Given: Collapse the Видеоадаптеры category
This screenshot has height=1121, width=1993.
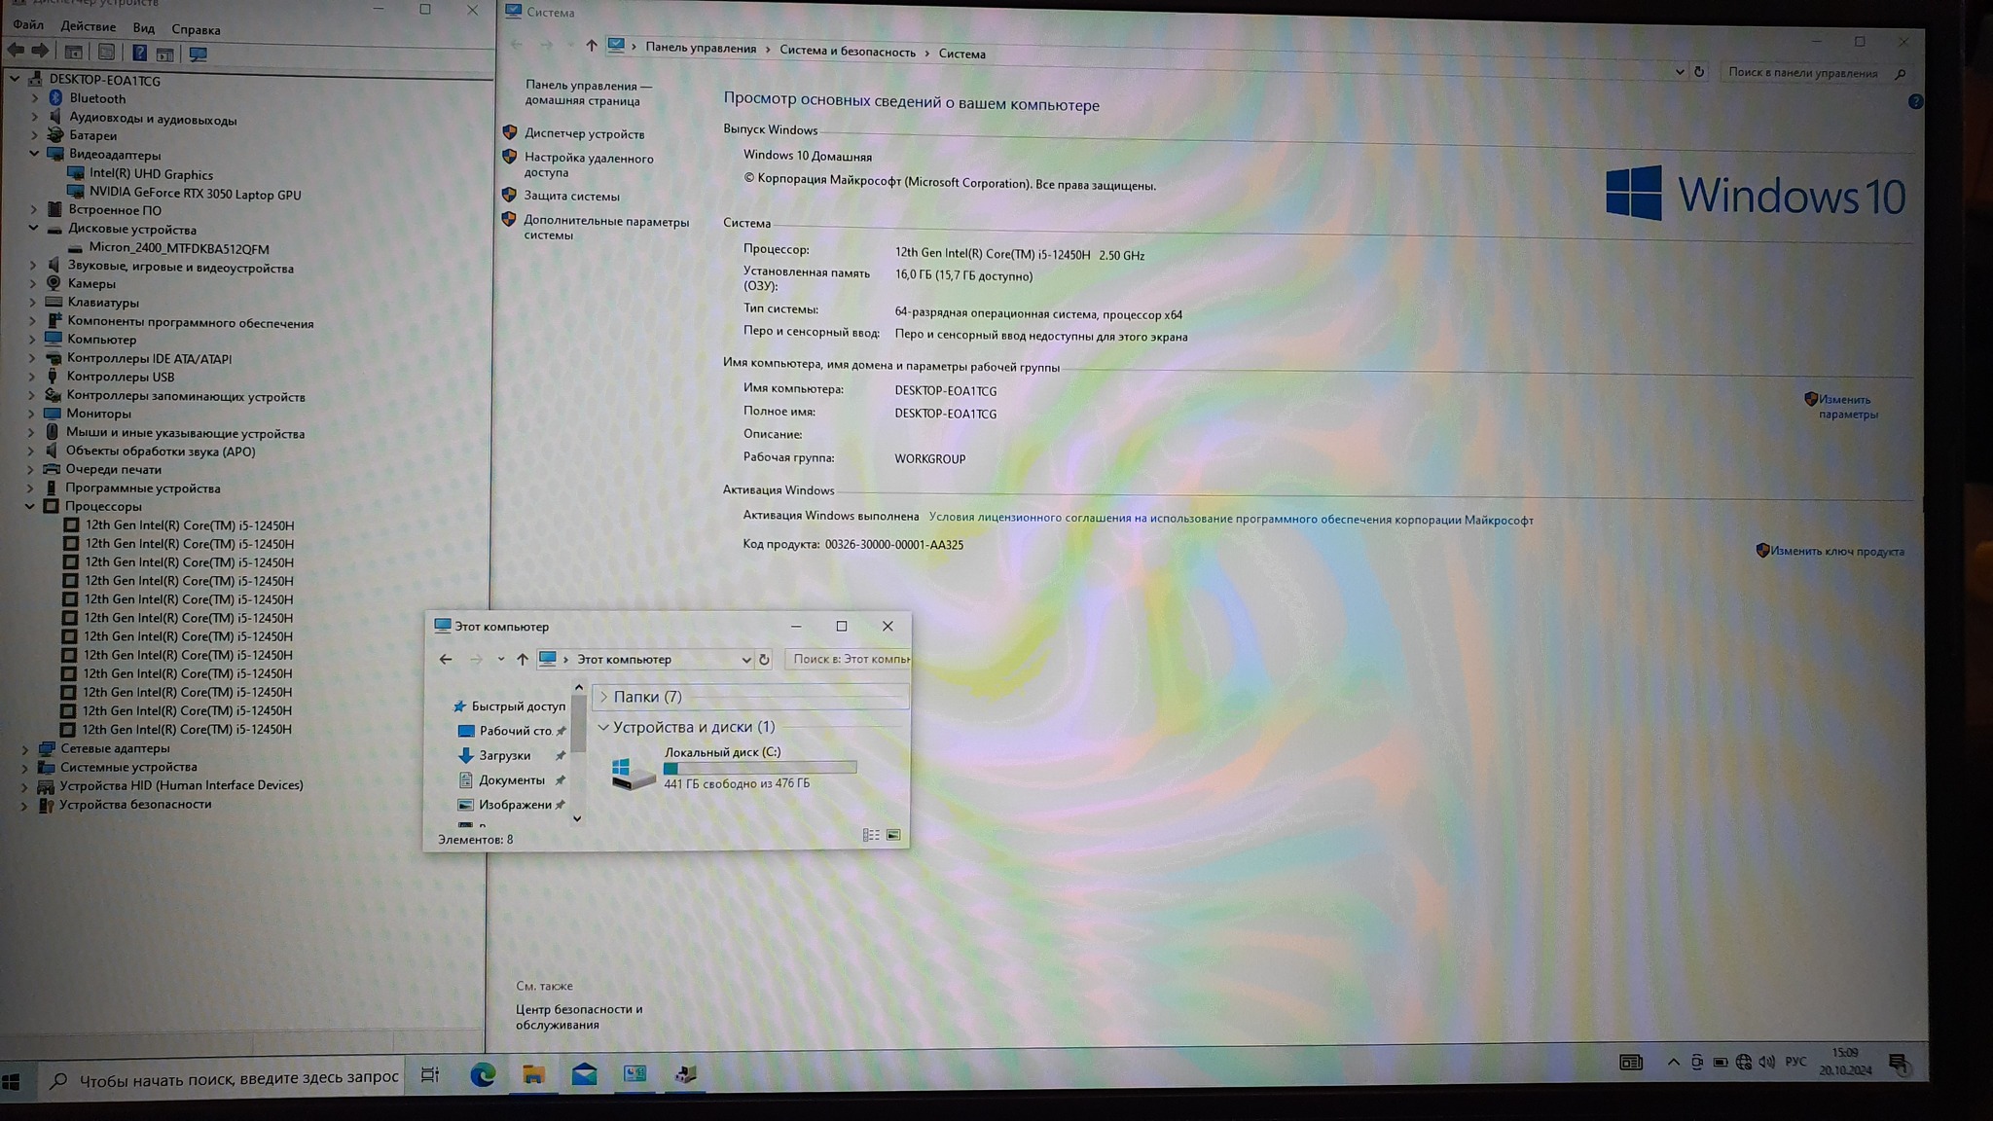Looking at the screenshot, I should tap(34, 154).
